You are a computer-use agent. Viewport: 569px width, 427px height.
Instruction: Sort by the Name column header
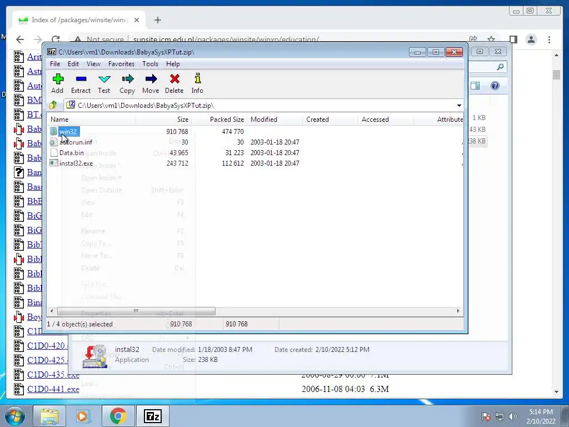pyautogui.click(x=92, y=120)
